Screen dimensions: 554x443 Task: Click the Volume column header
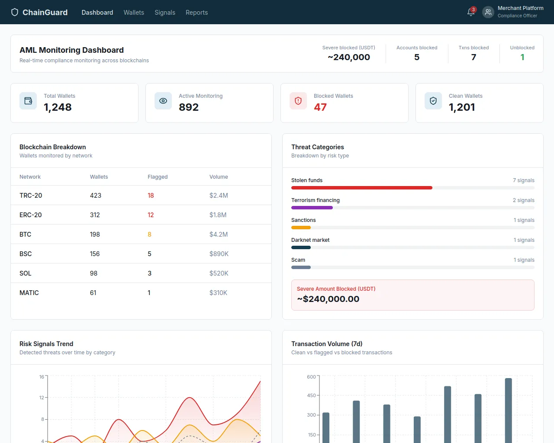pos(219,177)
